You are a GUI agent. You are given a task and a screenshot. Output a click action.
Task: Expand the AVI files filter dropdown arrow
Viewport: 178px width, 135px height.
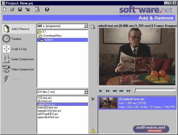tap(86, 92)
